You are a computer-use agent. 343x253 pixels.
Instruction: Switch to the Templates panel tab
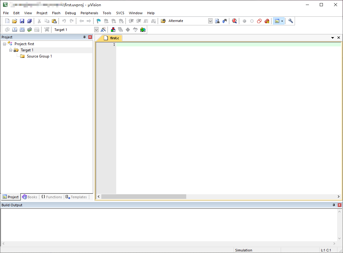pos(76,197)
